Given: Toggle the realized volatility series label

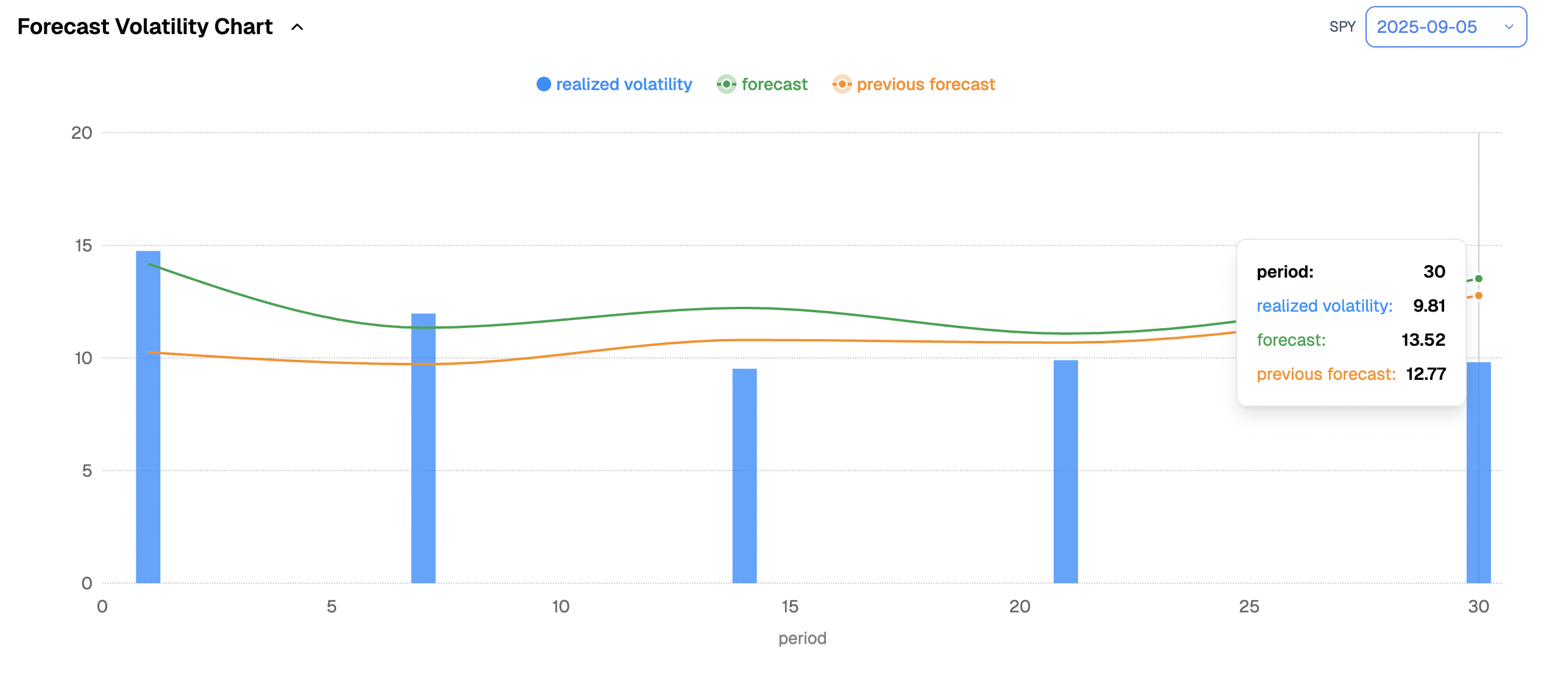Looking at the screenshot, I should 624,84.
